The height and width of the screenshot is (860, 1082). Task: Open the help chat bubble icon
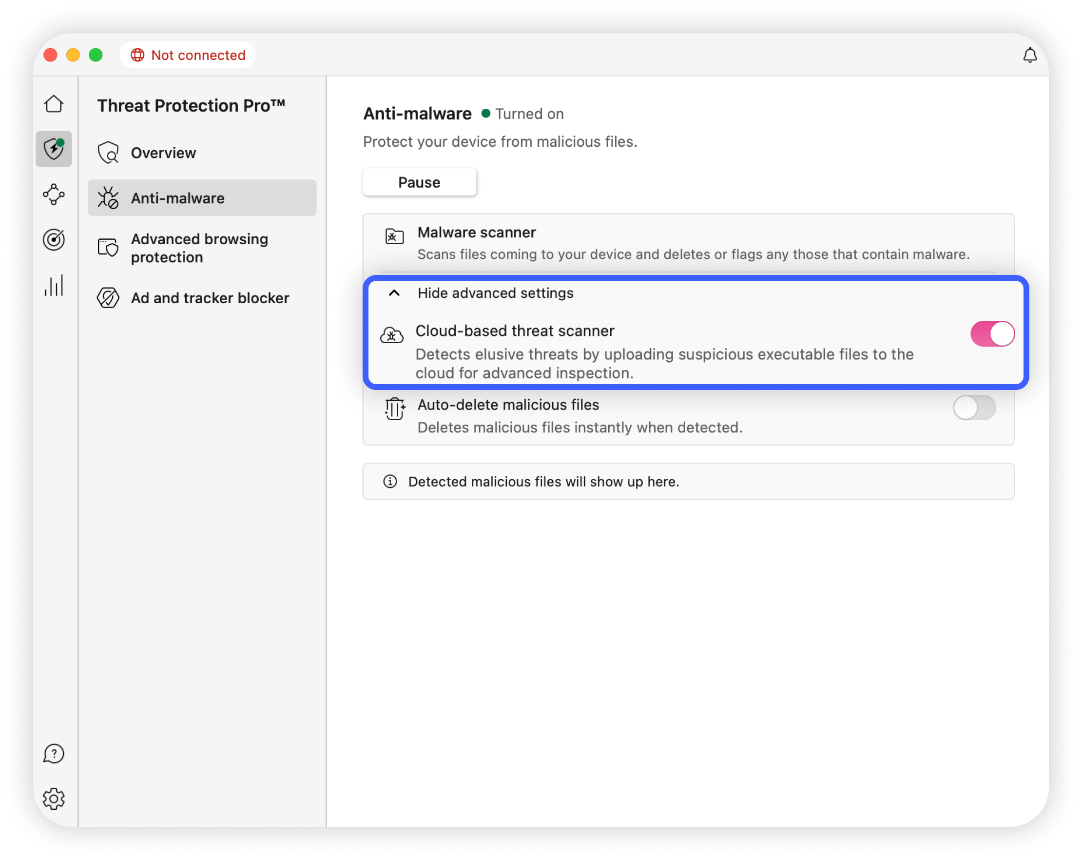pyautogui.click(x=54, y=753)
